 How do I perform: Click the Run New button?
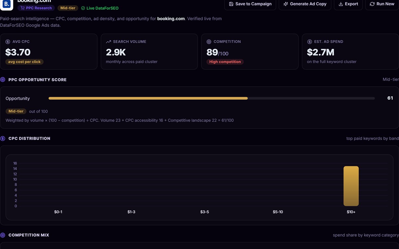coord(382,4)
